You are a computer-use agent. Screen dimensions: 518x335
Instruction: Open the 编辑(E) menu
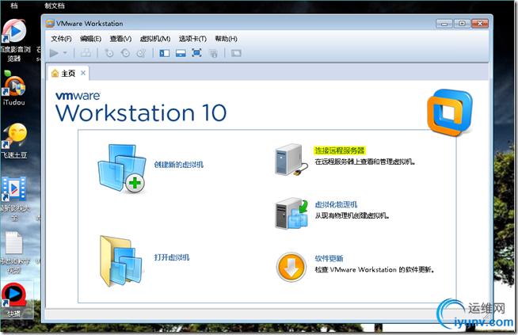click(x=90, y=39)
